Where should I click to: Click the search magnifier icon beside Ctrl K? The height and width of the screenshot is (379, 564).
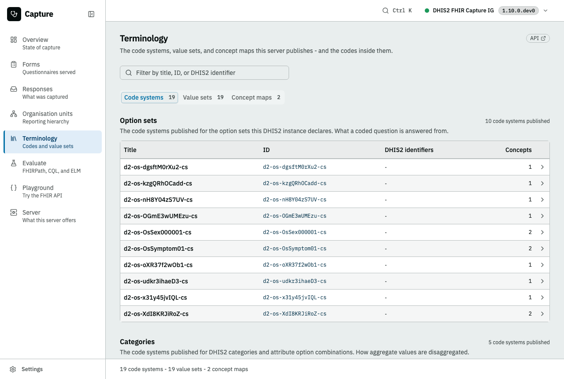[x=386, y=11]
